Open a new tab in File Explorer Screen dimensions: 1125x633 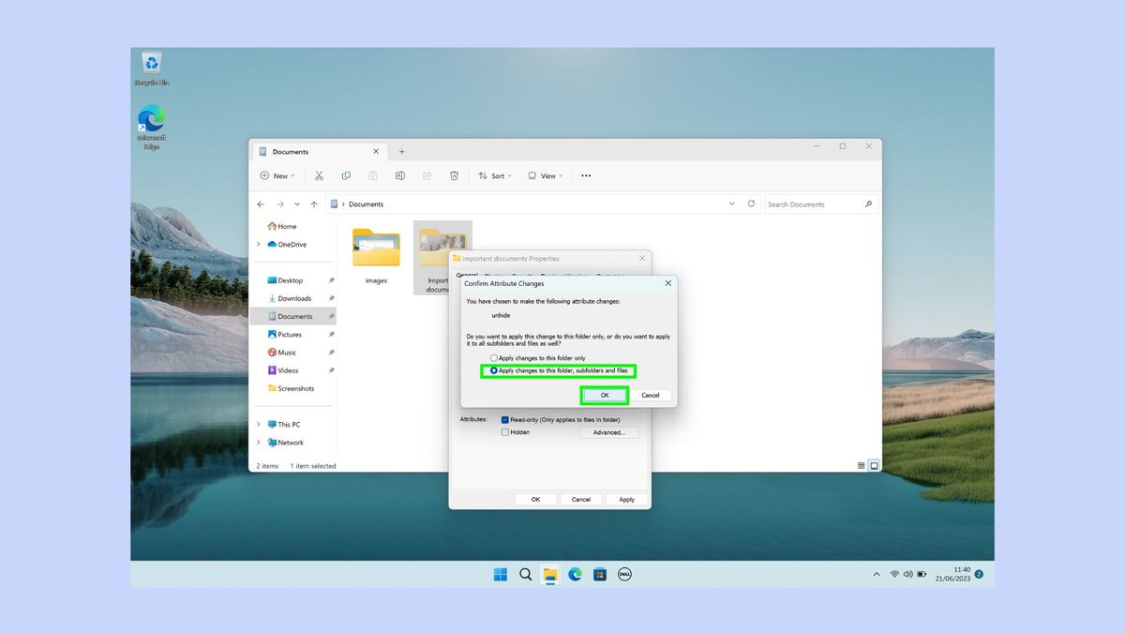pos(401,151)
